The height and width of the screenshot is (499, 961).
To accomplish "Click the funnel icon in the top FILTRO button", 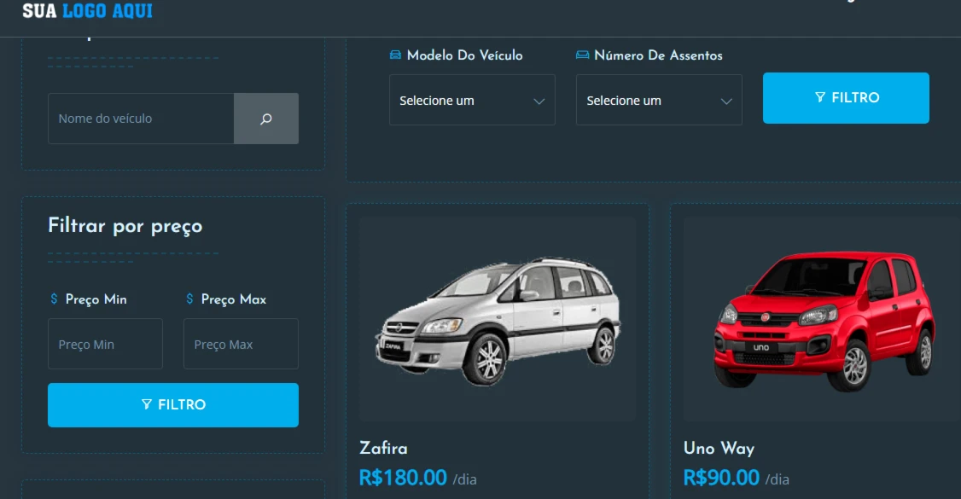I will click(x=820, y=97).
